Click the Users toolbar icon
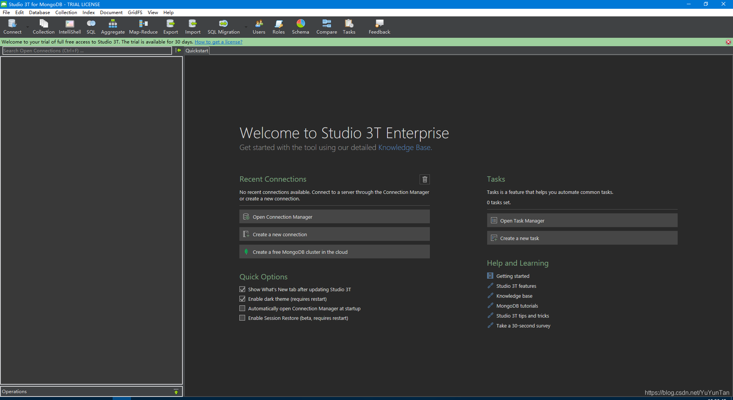Screen dimensions: 733x400 259,27
